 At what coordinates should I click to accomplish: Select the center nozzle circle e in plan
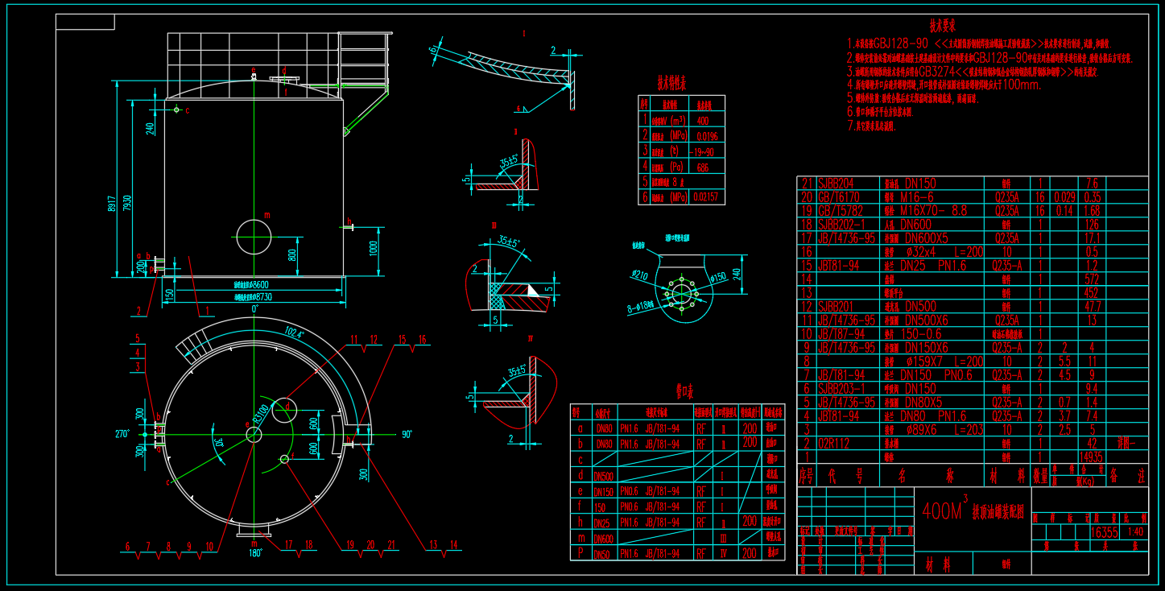tap(254, 435)
